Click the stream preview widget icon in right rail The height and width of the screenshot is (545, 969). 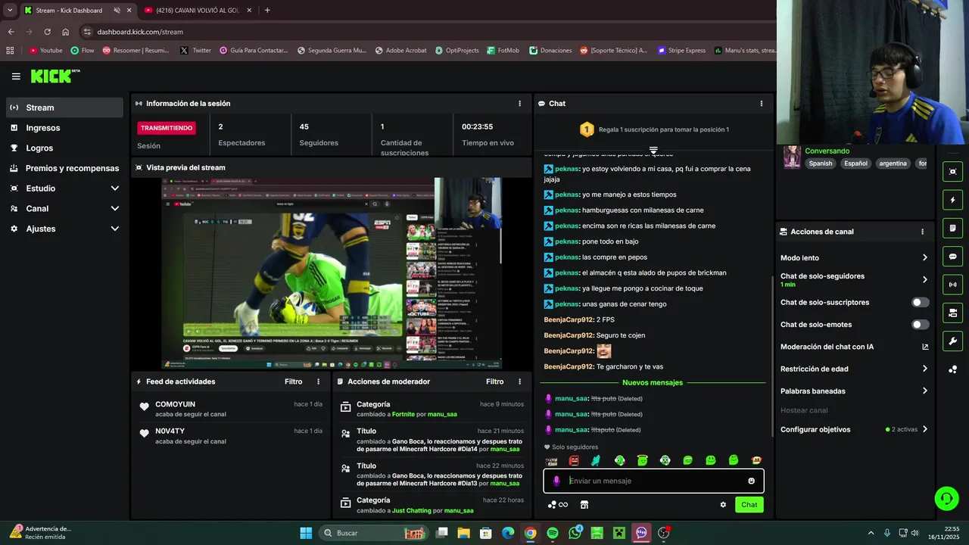point(953,172)
